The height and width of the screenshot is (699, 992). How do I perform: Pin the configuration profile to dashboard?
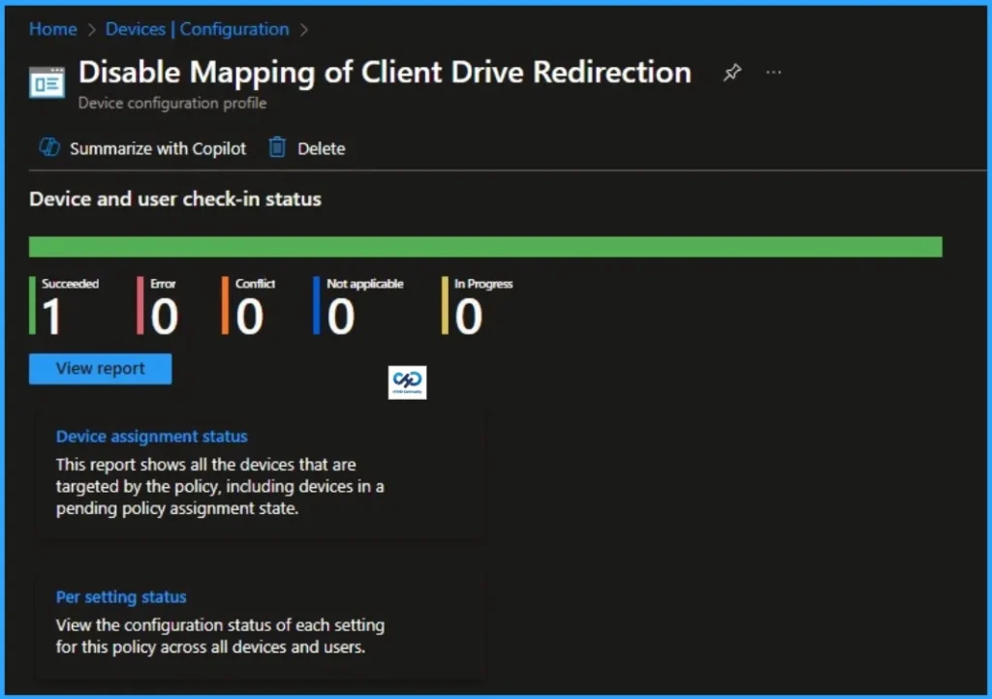pos(731,72)
